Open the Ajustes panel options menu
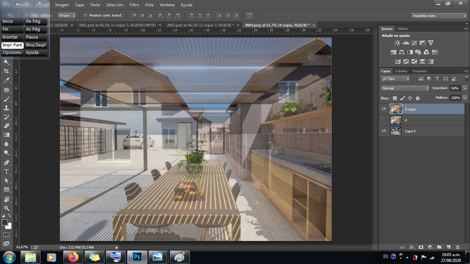Viewport: 470px width, 264px height. pyautogui.click(x=466, y=29)
